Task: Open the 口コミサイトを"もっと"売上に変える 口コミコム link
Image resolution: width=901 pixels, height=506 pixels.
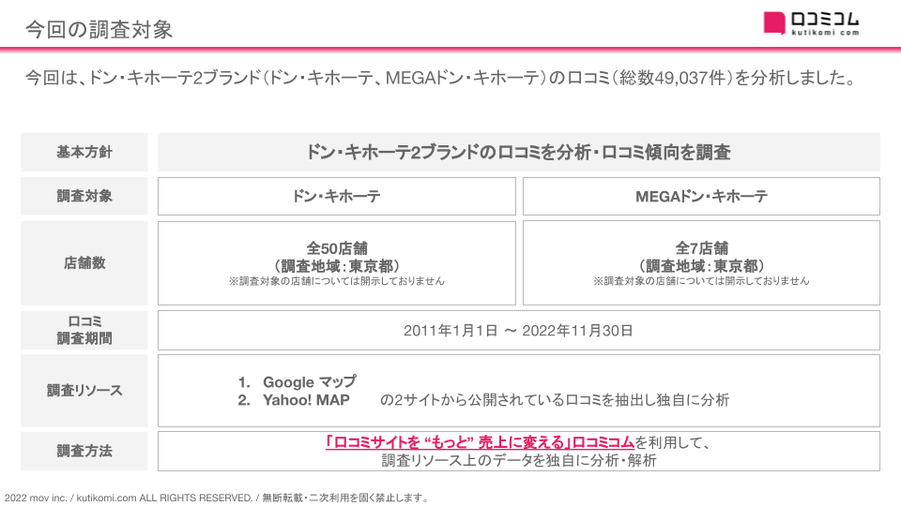Action: pyautogui.click(x=480, y=442)
